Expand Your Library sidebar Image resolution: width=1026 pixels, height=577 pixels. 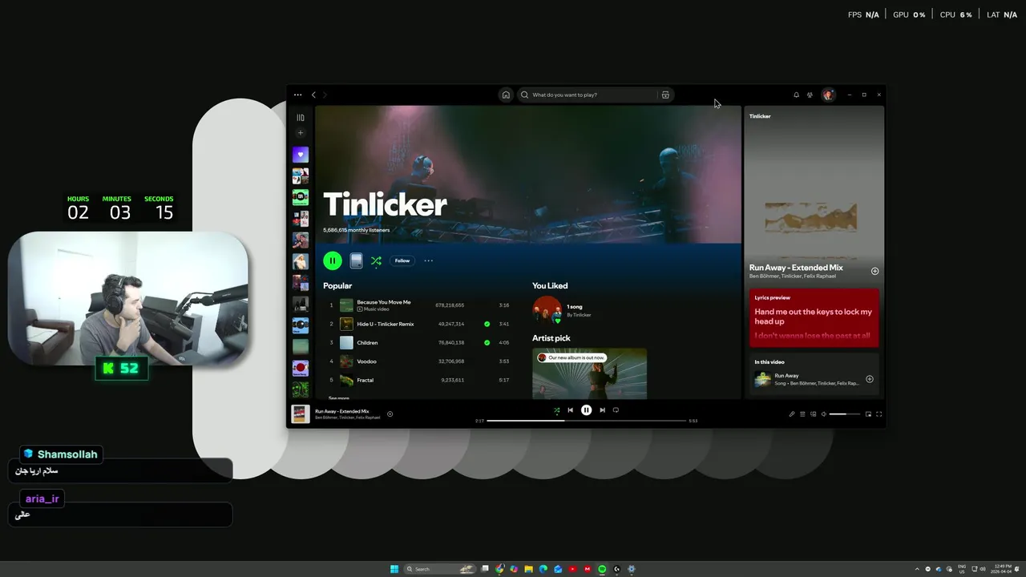coord(301,118)
